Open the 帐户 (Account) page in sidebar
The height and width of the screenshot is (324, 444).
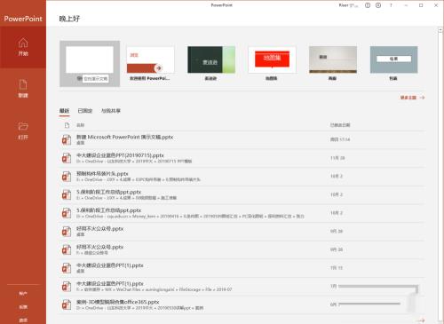[23, 294]
